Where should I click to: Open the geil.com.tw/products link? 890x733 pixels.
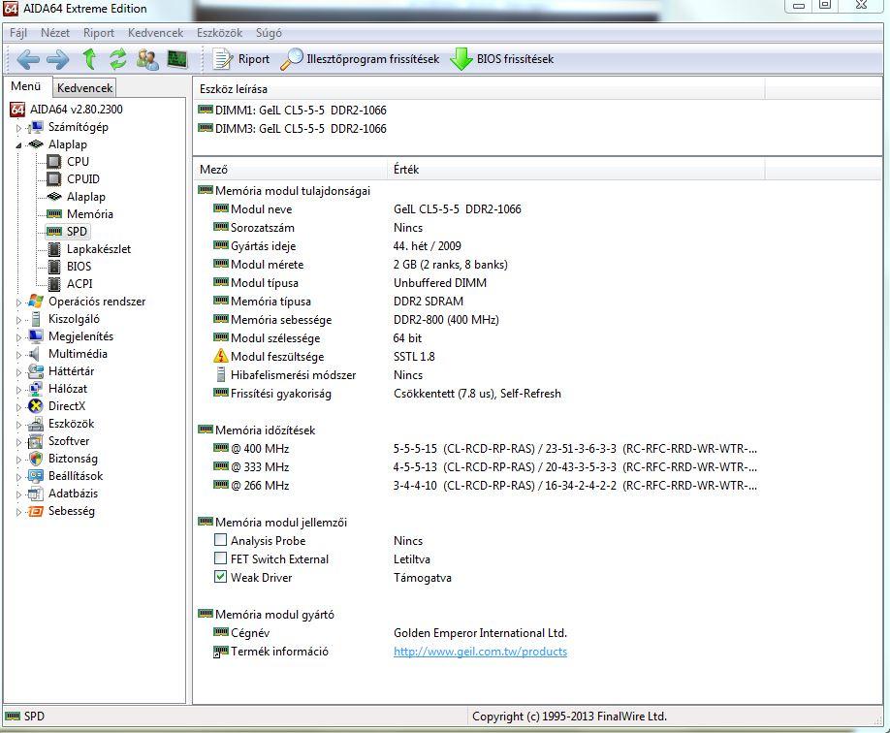(480, 652)
